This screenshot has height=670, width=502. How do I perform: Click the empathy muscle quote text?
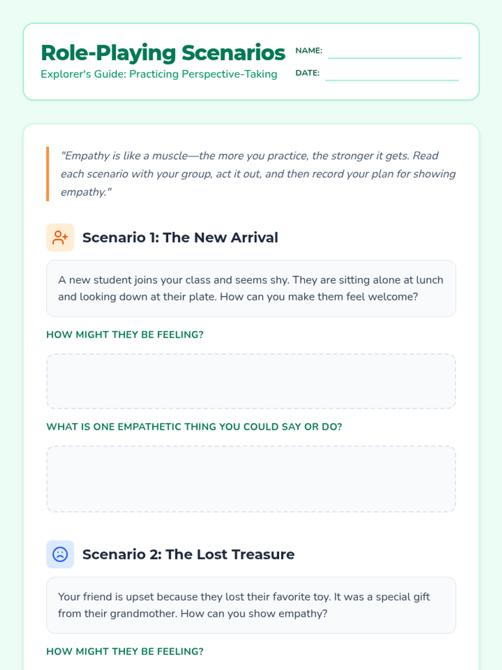point(258,174)
